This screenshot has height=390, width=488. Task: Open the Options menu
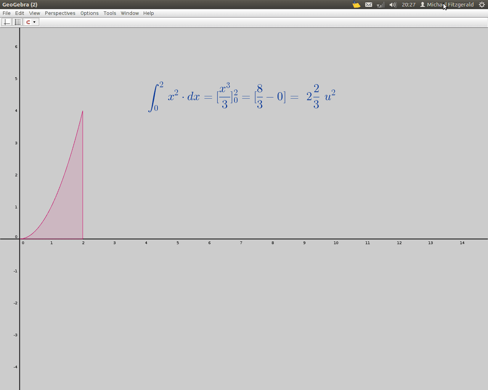pyautogui.click(x=89, y=13)
